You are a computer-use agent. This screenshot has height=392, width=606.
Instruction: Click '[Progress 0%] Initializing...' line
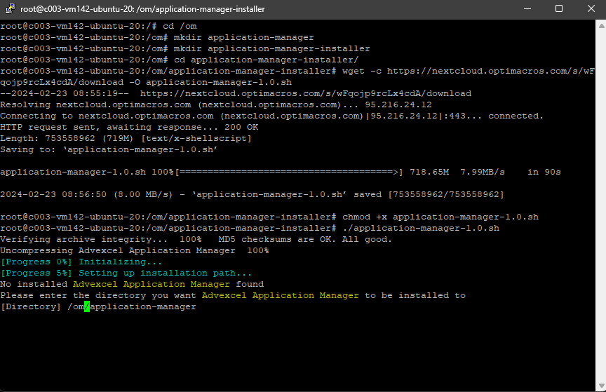click(81, 262)
